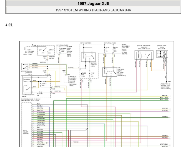Click the 'IGNITION SWITCH' label in the diagram
Screen dimensions: 186x147
(x=52, y=58)
